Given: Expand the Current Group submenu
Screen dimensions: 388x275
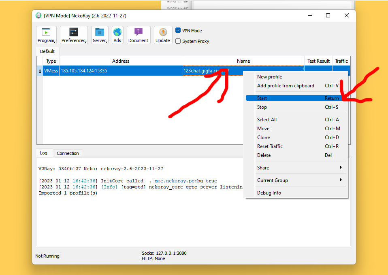Looking at the screenshot, I should (x=300, y=180).
